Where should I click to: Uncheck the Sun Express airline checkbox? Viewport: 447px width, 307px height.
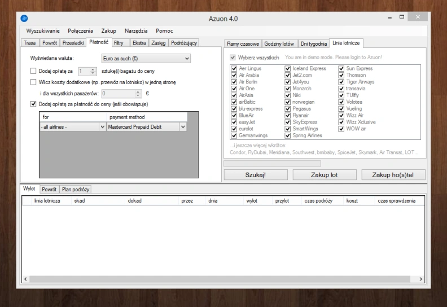(341, 68)
